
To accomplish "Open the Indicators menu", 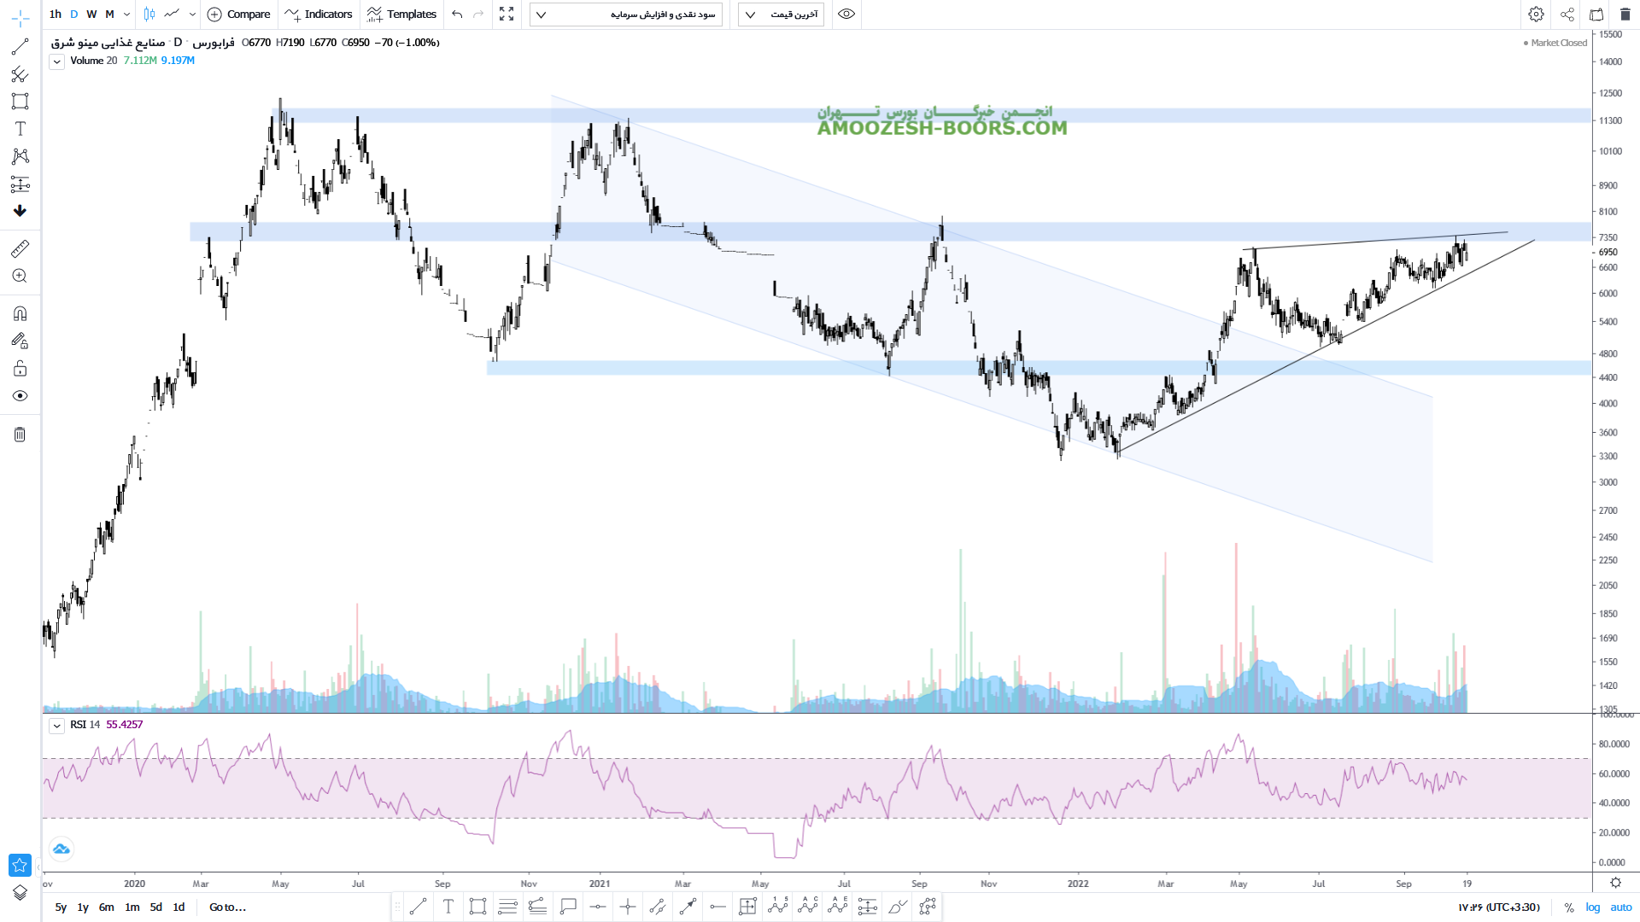I will click(319, 14).
